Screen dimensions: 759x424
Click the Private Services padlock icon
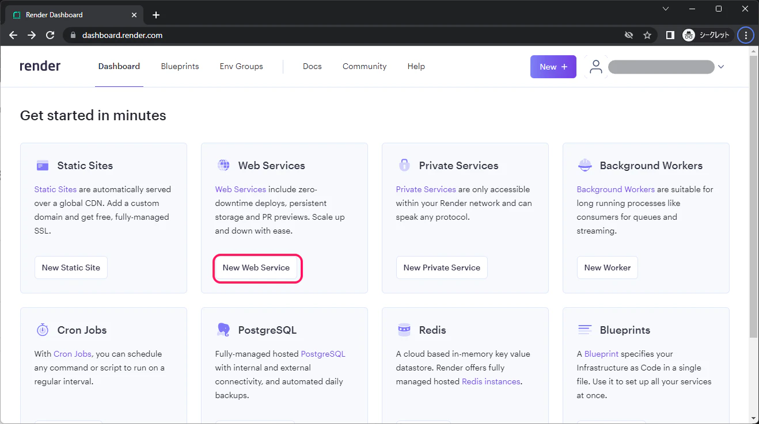[x=404, y=165]
